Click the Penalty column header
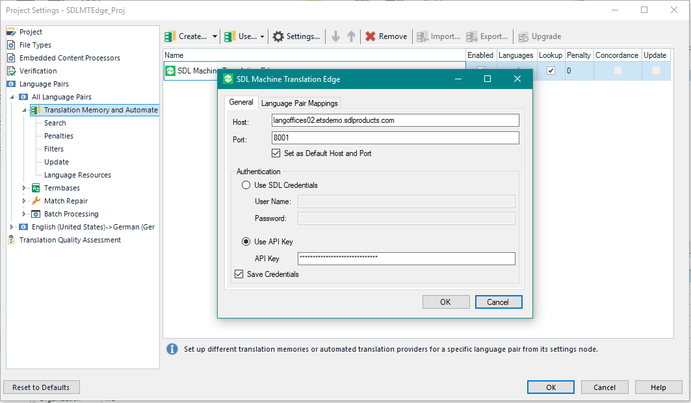The height and width of the screenshot is (403, 691). [x=579, y=55]
